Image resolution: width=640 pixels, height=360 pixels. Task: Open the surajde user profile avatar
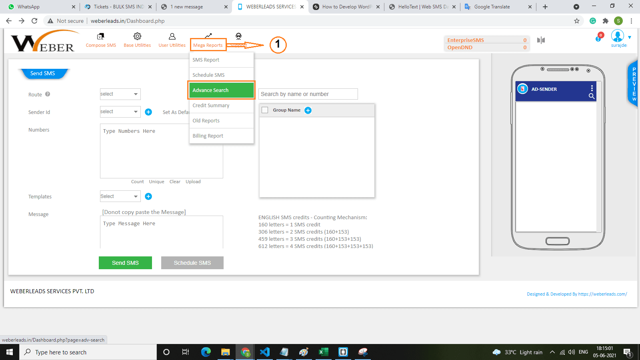618,36
